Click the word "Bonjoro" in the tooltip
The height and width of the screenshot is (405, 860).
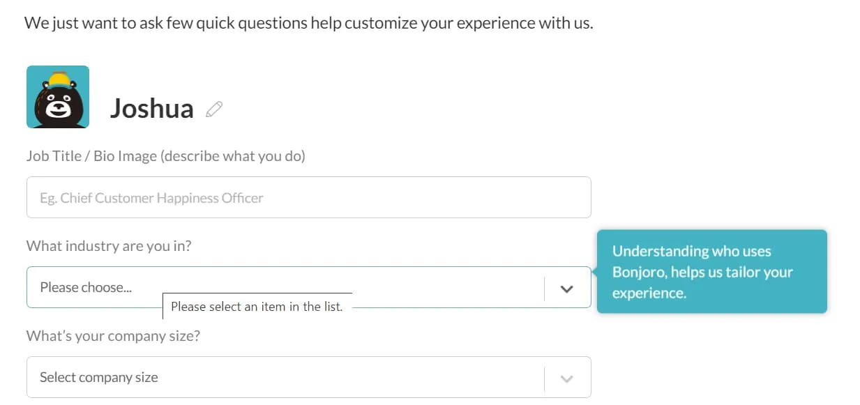[638, 273]
